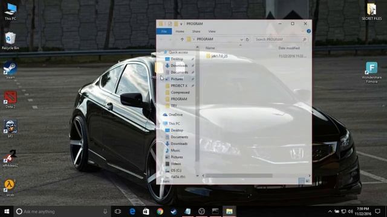
Task: Open pinned Documents under Quick access
Action: [x=180, y=72]
